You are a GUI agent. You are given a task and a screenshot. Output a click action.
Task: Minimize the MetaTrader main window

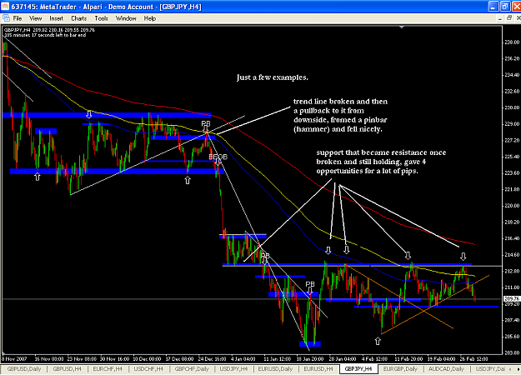493,7
